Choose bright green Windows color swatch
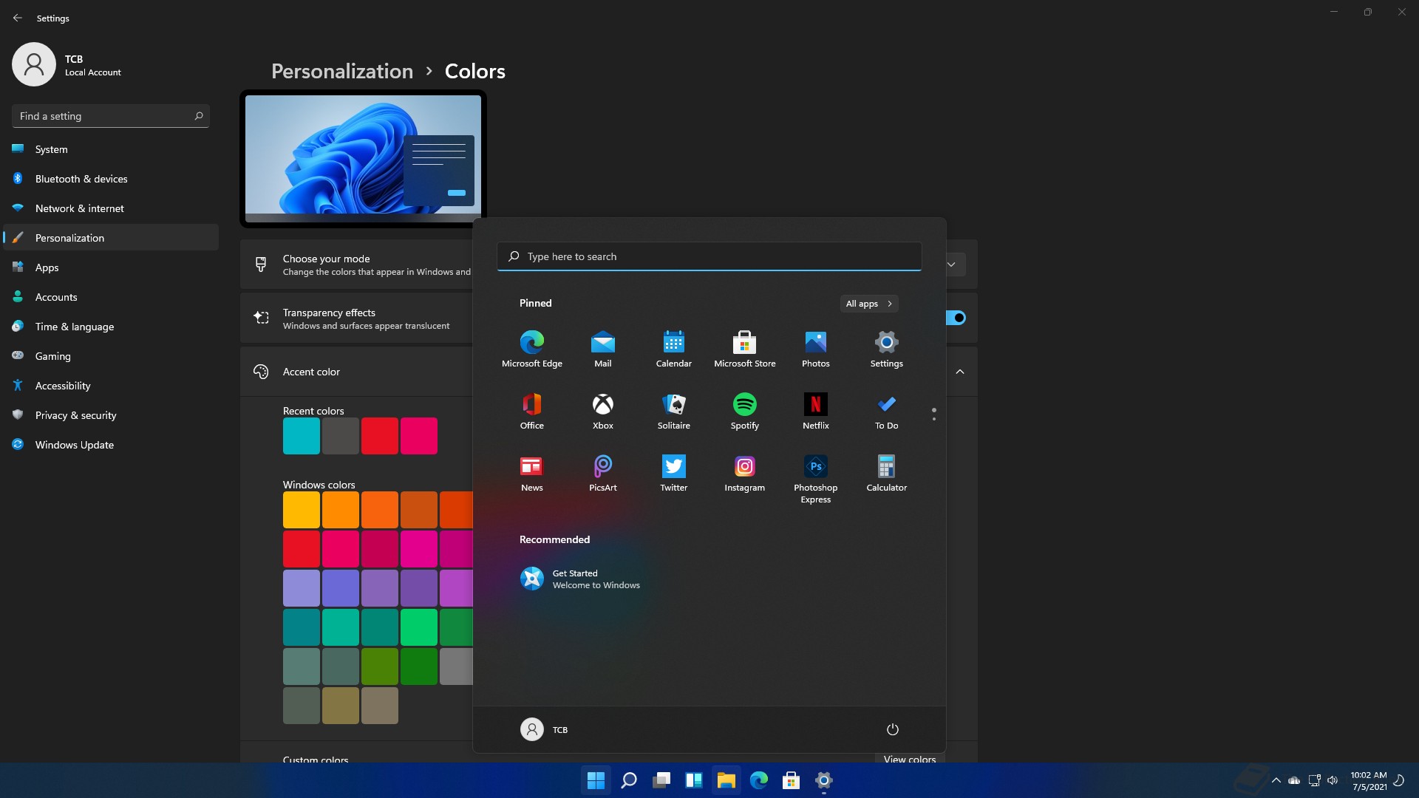This screenshot has height=798, width=1419. tap(419, 627)
